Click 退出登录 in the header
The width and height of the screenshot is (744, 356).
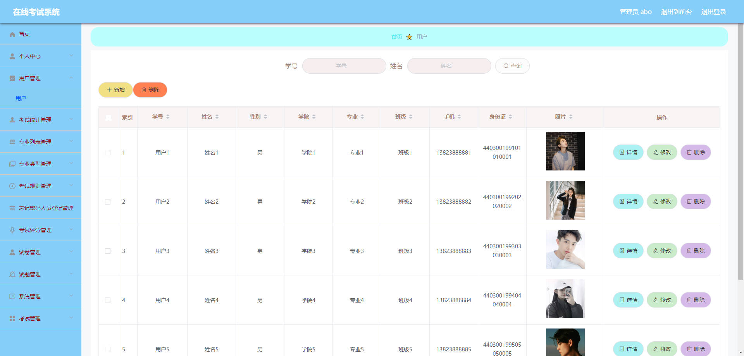[713, 12]
